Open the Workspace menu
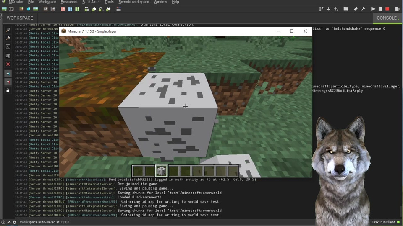Image resolution: width=403 pixels, height=226 pixels. pyautogui.click(x=47, y=2)
